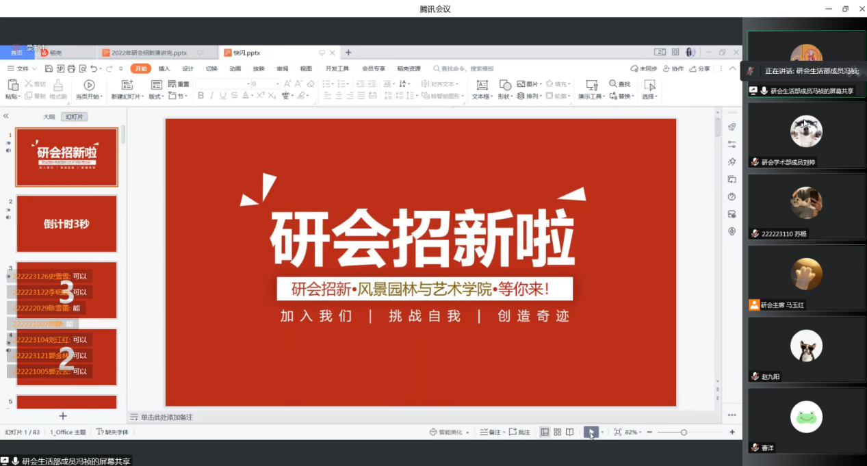The width and height of the screenshot is (867, 466).
Task: Insert a text box with 文本框 icon
Action: click(x=482, y=85)
